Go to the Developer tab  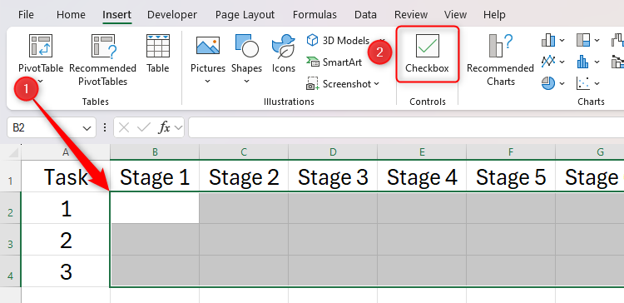172,15
